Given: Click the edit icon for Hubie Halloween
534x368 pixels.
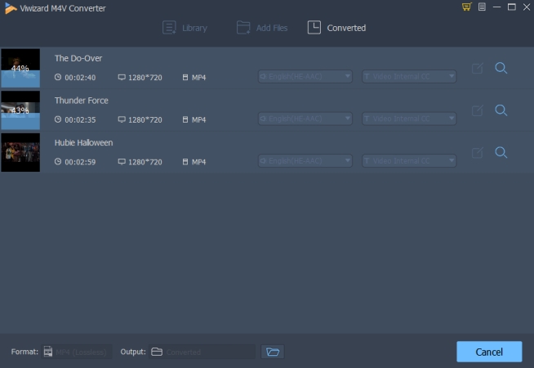Looking at the screenshot, I should [477, 153].
